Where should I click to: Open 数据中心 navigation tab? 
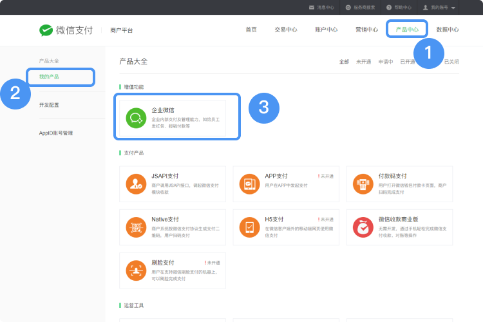point(448,30)
